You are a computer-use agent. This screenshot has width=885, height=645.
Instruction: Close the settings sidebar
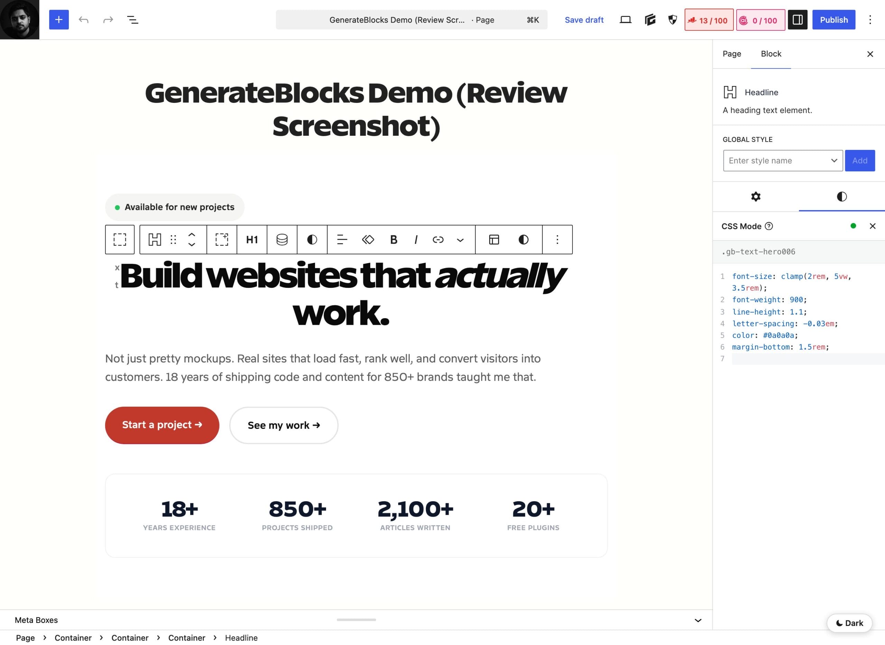click(x=870, y=54)
